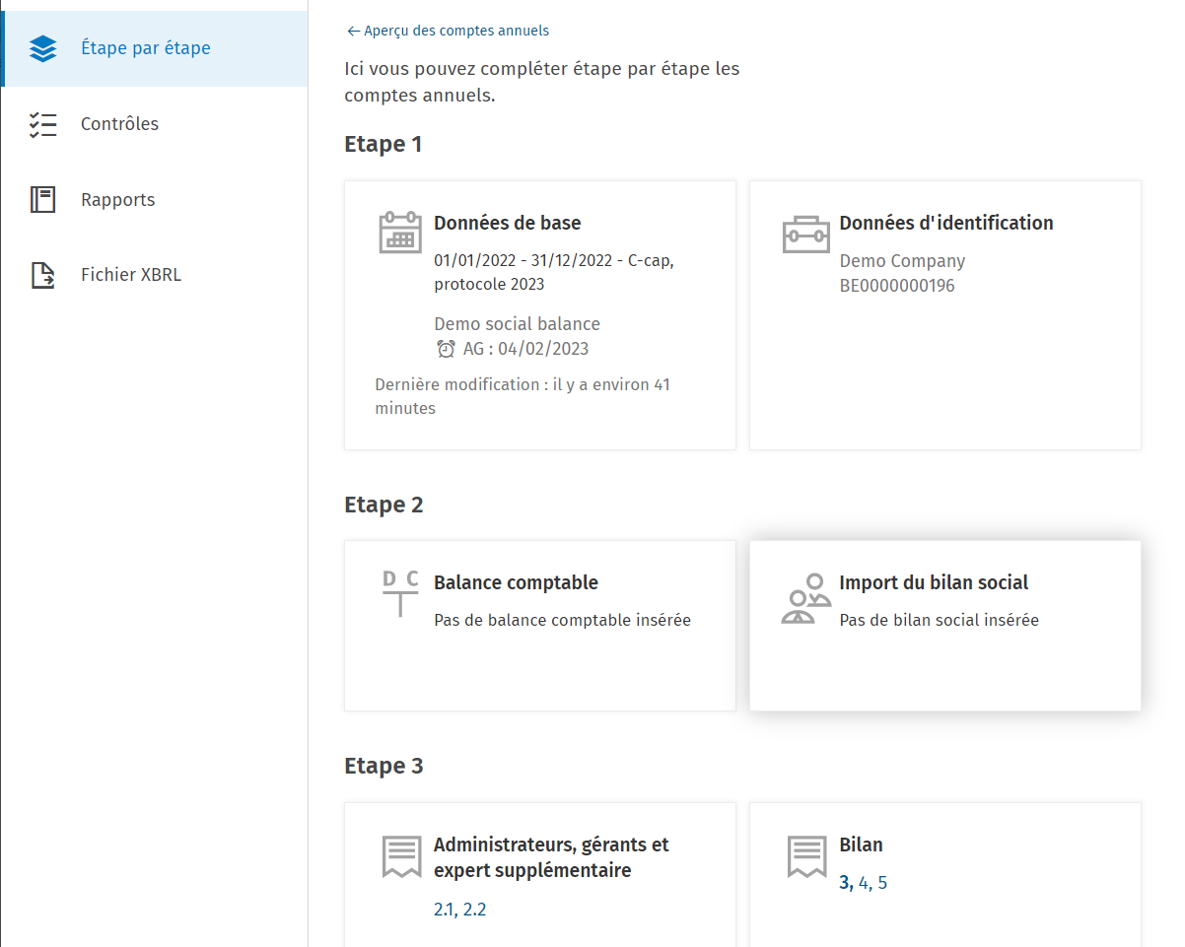Open section 2.1 link under Administrateurs
Screen dimensions: 1185x947
click(445, 910)
